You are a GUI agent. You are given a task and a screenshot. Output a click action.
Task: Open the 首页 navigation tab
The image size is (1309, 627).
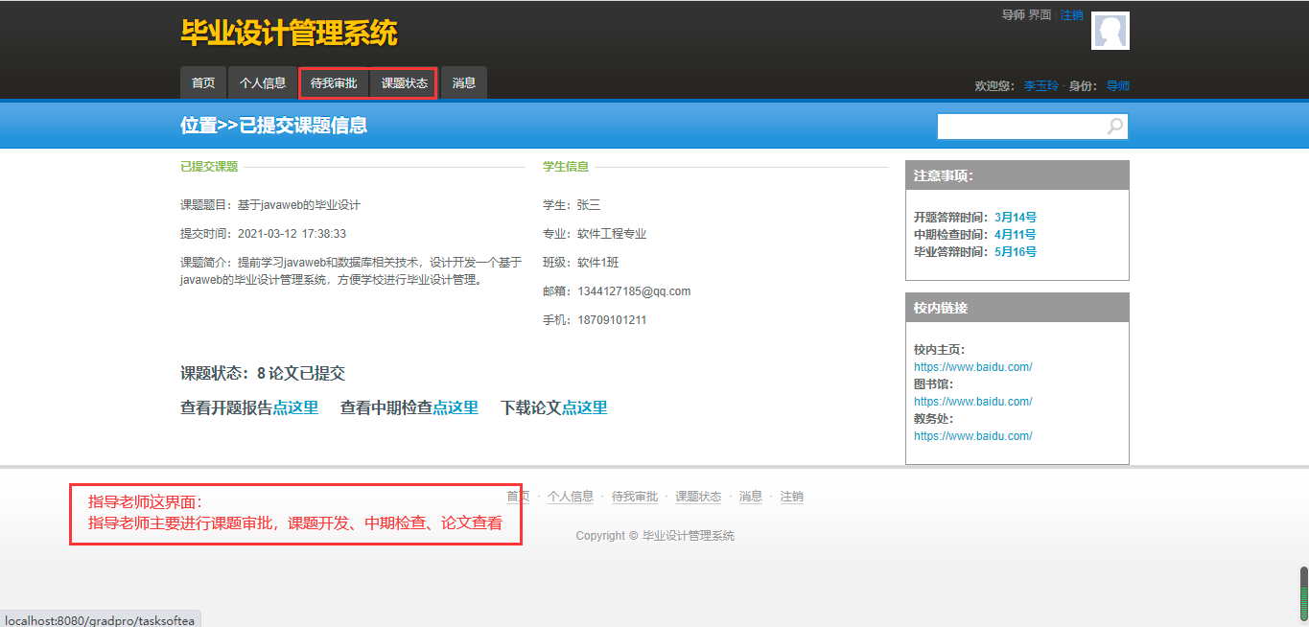coord(203,83)
